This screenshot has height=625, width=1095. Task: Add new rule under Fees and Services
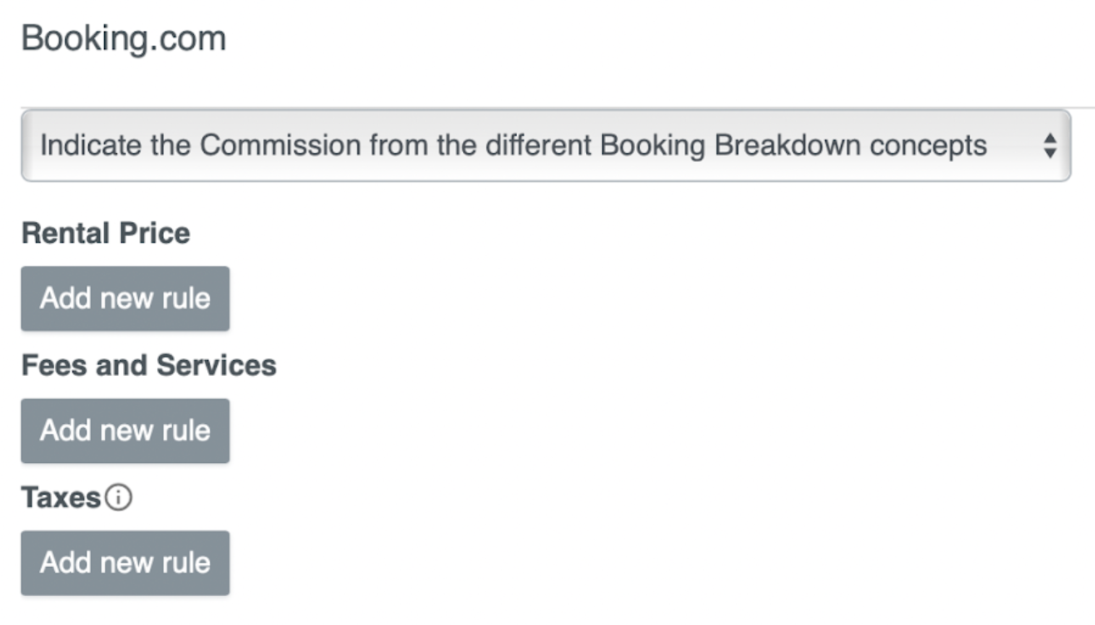coord(125,431)
